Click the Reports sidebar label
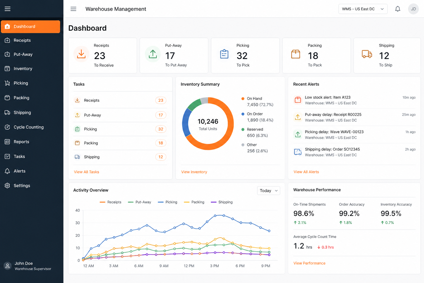 click(x=22, y=142)
